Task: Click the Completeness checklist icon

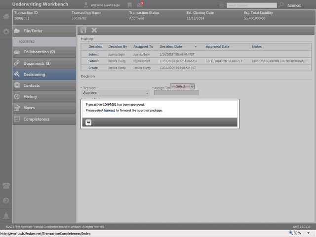Action: click(17, 119)
